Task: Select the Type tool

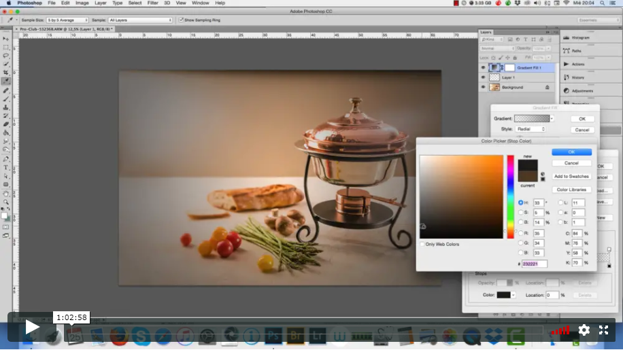Action: point(5,167)
